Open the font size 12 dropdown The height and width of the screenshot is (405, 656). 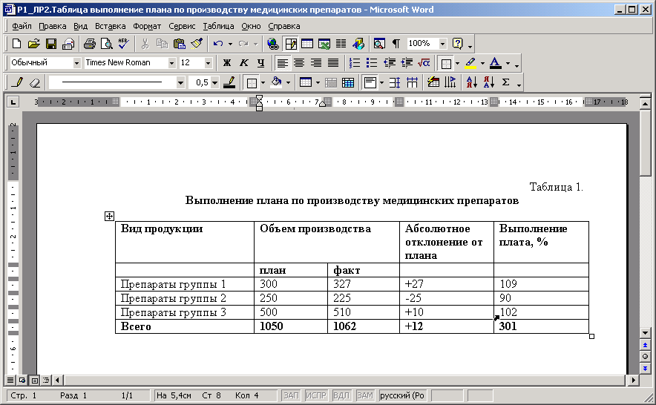[208, 63]
